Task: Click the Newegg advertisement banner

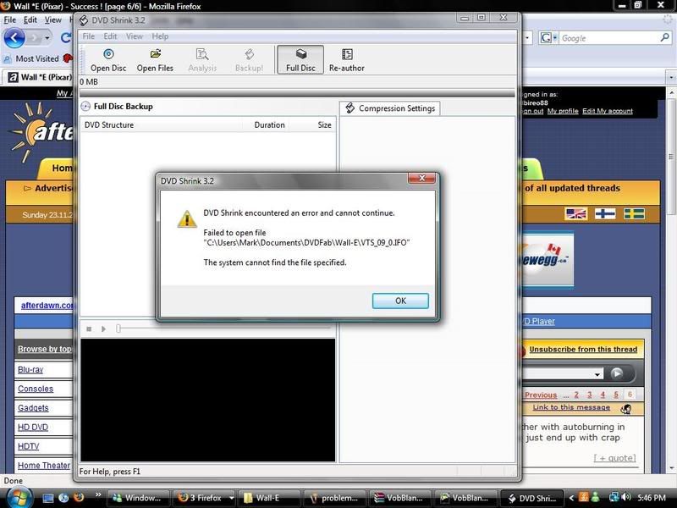Action: [x=548, y=259]
